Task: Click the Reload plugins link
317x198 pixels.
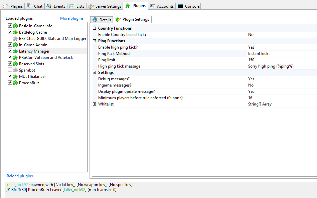Action: [x=20, y=176]
